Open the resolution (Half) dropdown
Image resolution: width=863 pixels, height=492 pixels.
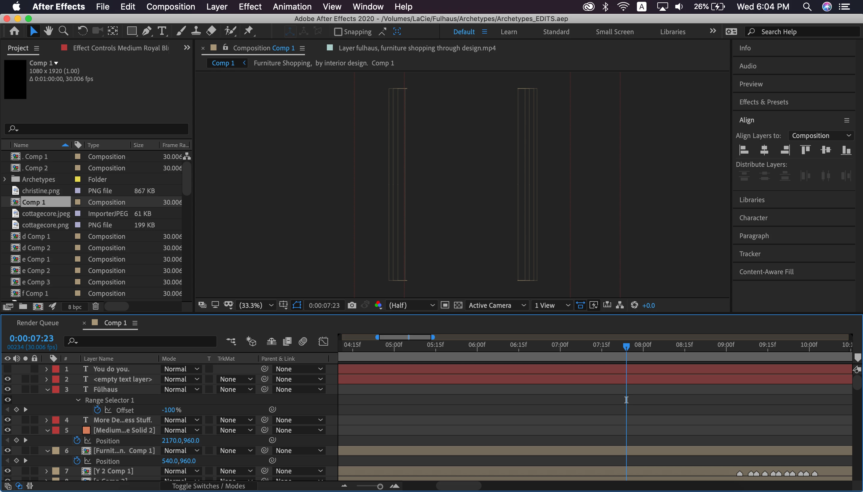tap(411, 305)
